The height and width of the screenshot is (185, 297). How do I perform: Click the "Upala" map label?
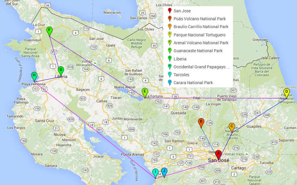111,45
